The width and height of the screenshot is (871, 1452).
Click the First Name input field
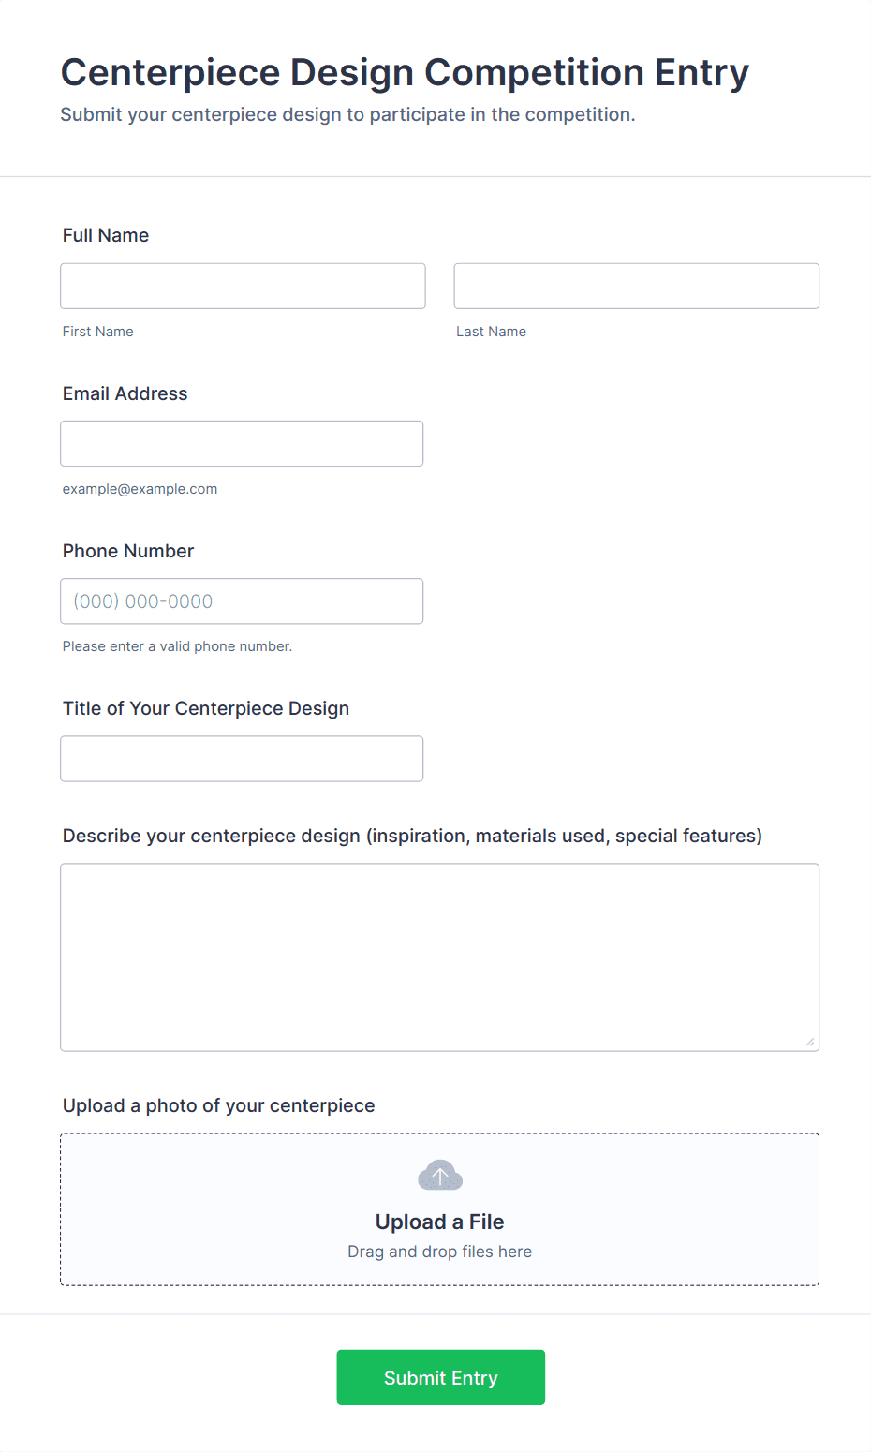pos(243,286)
